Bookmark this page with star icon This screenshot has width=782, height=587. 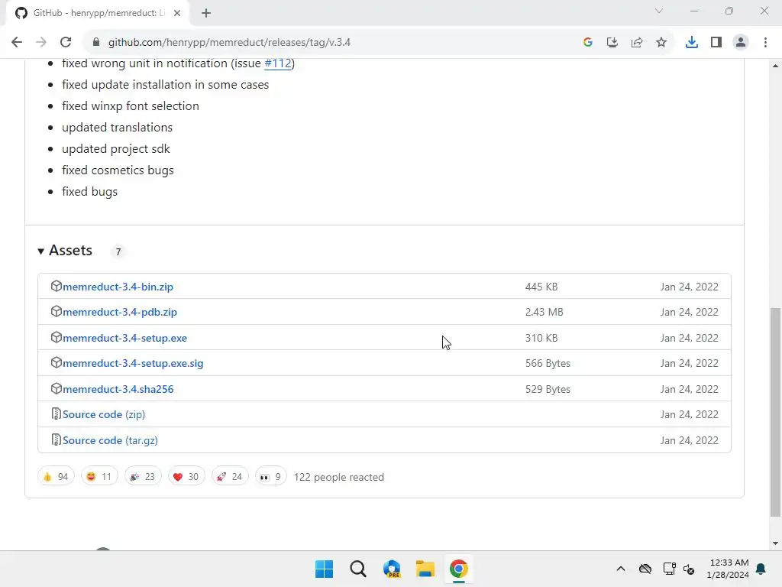tap(661, 43)
